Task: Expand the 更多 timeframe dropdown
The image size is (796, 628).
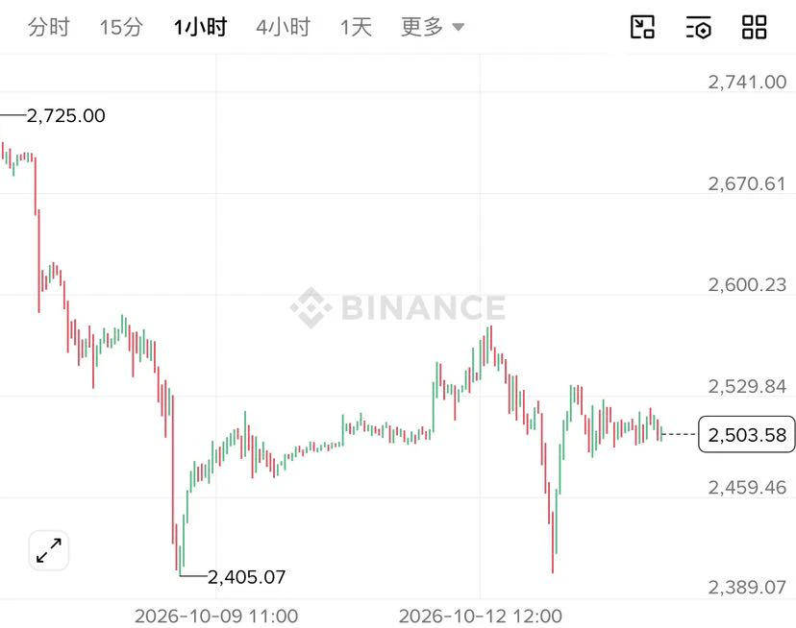Action: pyautogui.click(x=433, y=27)
